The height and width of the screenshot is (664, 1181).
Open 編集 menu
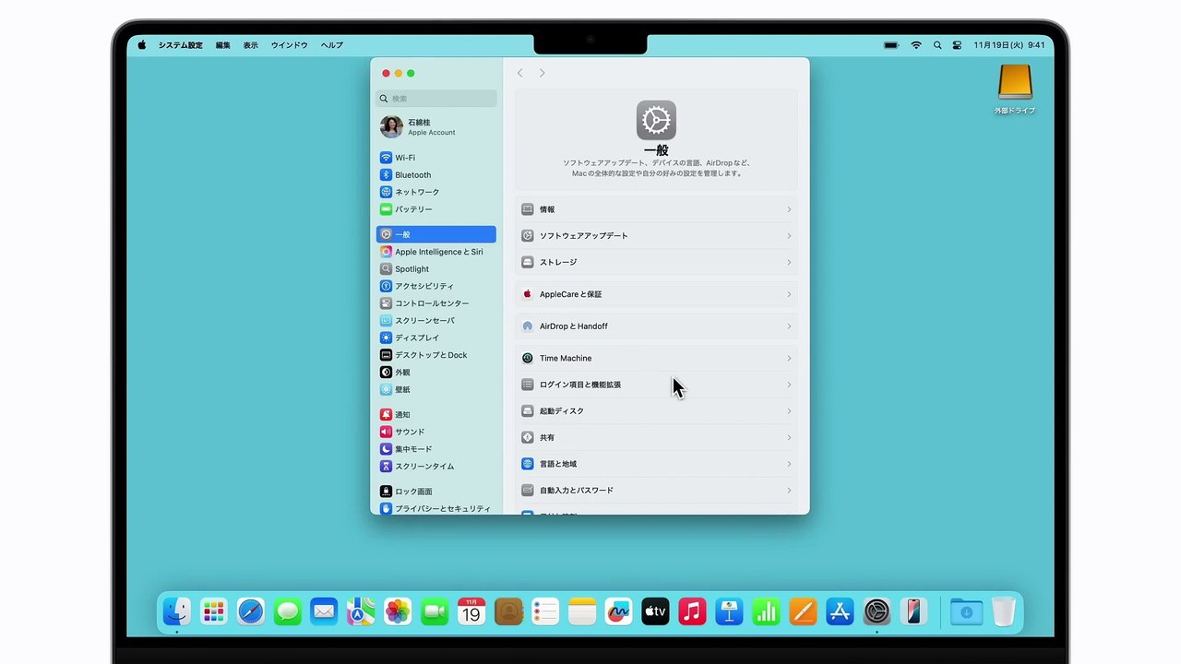point(223,45)
